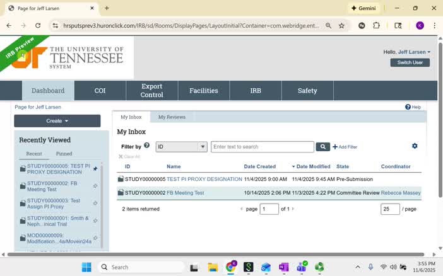Open Microsoft Teams from the taskbar
This screenshot has height=276, width=443.
[x=302, y=267]
